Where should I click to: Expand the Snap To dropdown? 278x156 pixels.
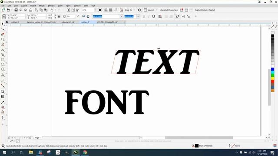[x=134, y=10]
